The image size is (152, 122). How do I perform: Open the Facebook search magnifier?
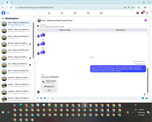pos(8,13)
